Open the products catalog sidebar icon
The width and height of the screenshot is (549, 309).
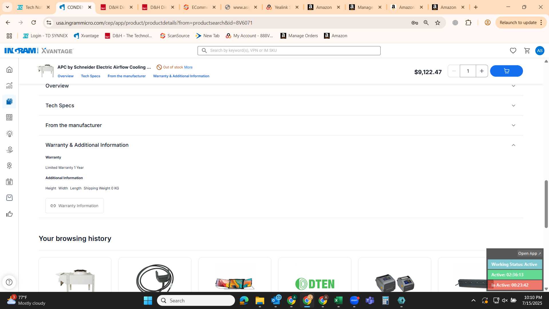pyautogui.click(x=9, y=102)
